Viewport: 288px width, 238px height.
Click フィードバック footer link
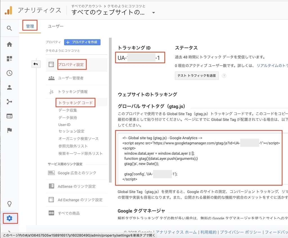[x=276, y=232]
